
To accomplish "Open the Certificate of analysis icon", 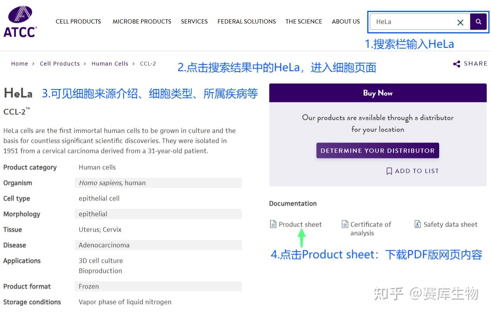I will [345, 224].
